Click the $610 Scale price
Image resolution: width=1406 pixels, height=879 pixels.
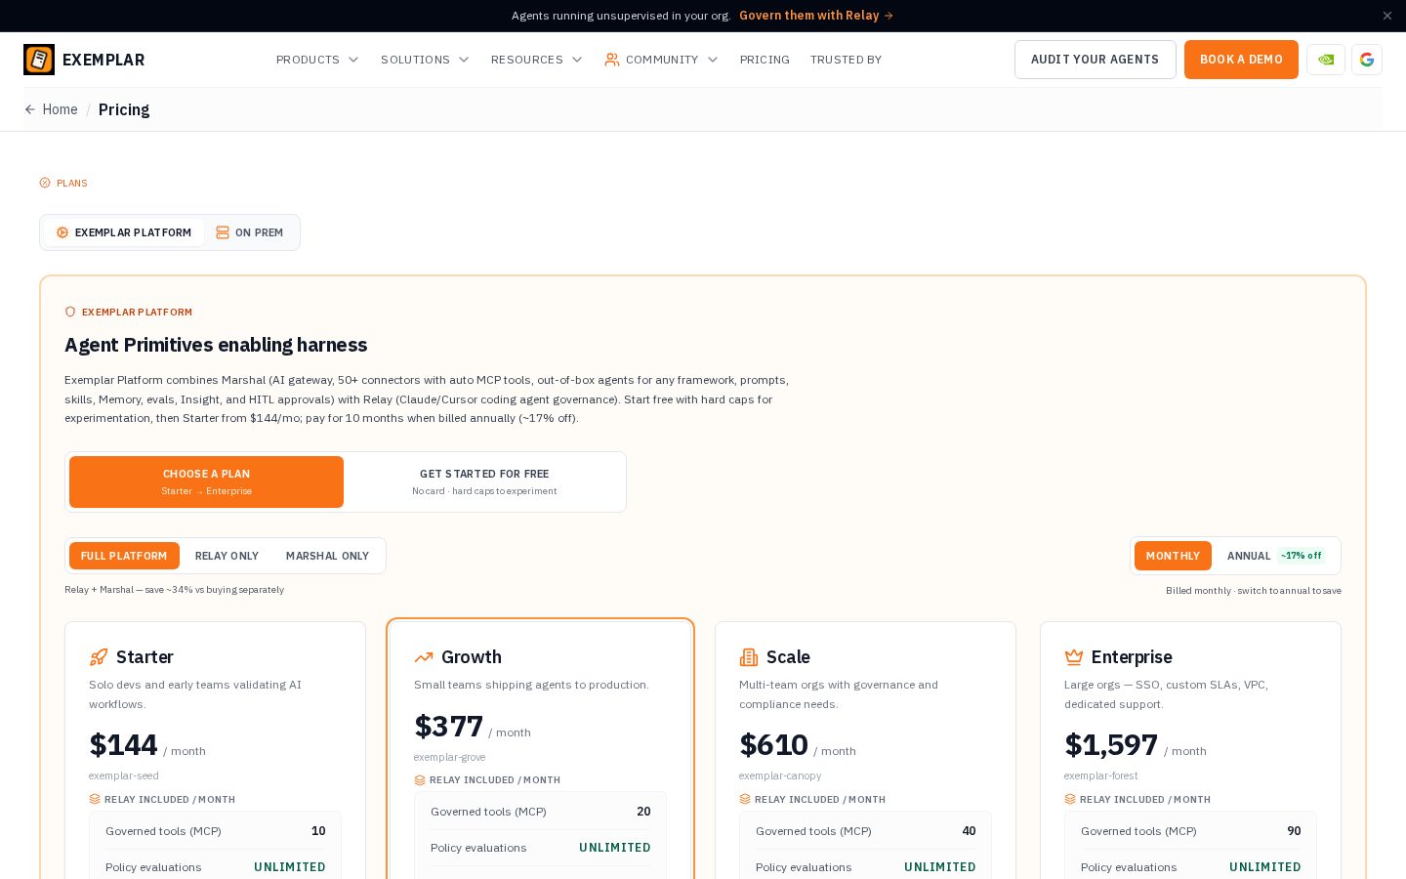(773, 745)
